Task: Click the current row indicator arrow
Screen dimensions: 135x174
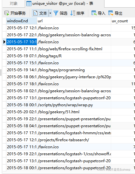Action: point(4,42)
